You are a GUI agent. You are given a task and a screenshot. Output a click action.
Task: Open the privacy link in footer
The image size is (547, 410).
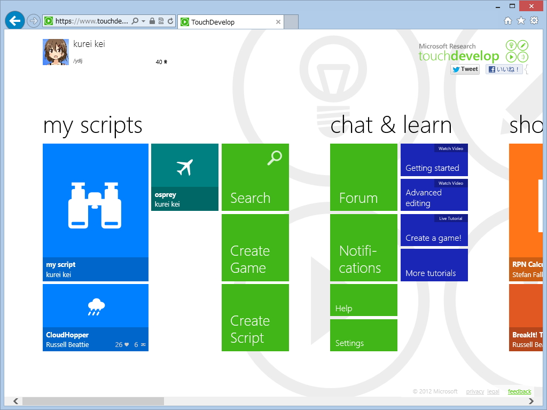(x=475, y=391)
